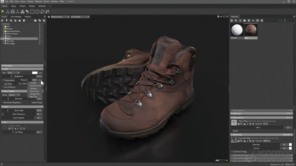Activate the rectangular marquee selection tool

tap(33, 12)
